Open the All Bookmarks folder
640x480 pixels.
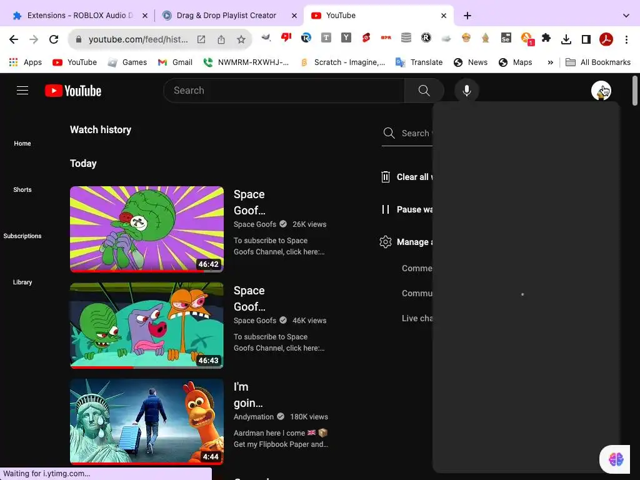point(598,62)
